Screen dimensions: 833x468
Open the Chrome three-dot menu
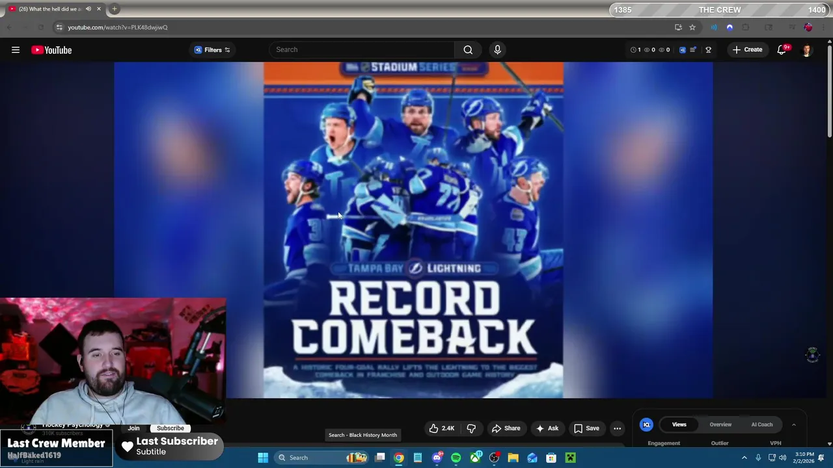[x=824, y=27]
